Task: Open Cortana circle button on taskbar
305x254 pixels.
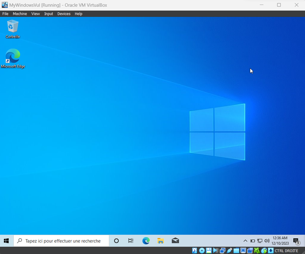Action: pos(116,241)
